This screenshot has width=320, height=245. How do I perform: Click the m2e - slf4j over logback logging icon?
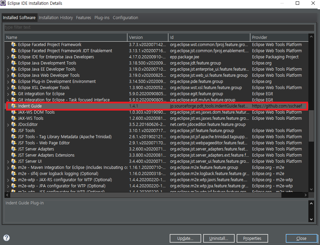point(14,174)
